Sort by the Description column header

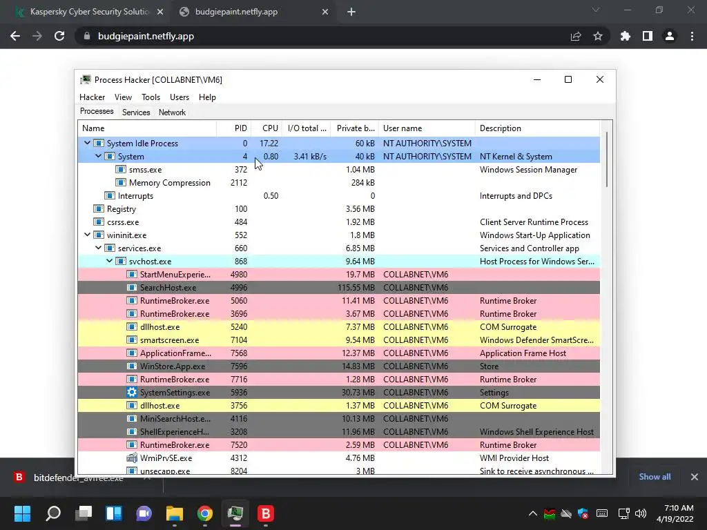537,128
